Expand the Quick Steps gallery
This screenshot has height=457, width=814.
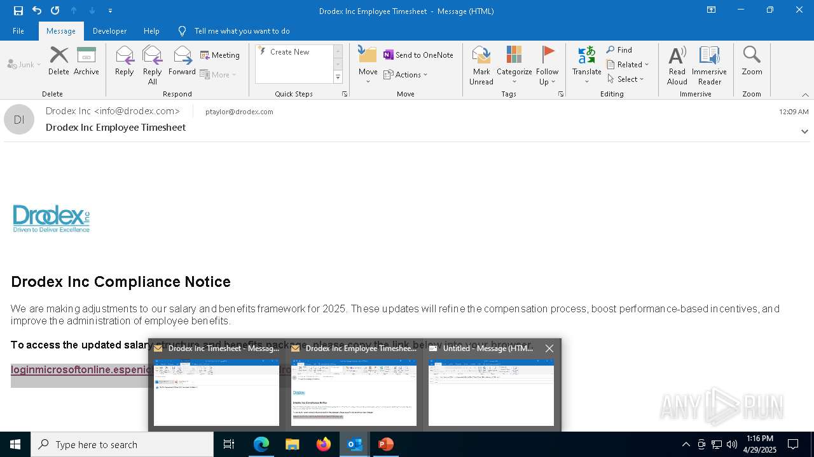[338, 77]
